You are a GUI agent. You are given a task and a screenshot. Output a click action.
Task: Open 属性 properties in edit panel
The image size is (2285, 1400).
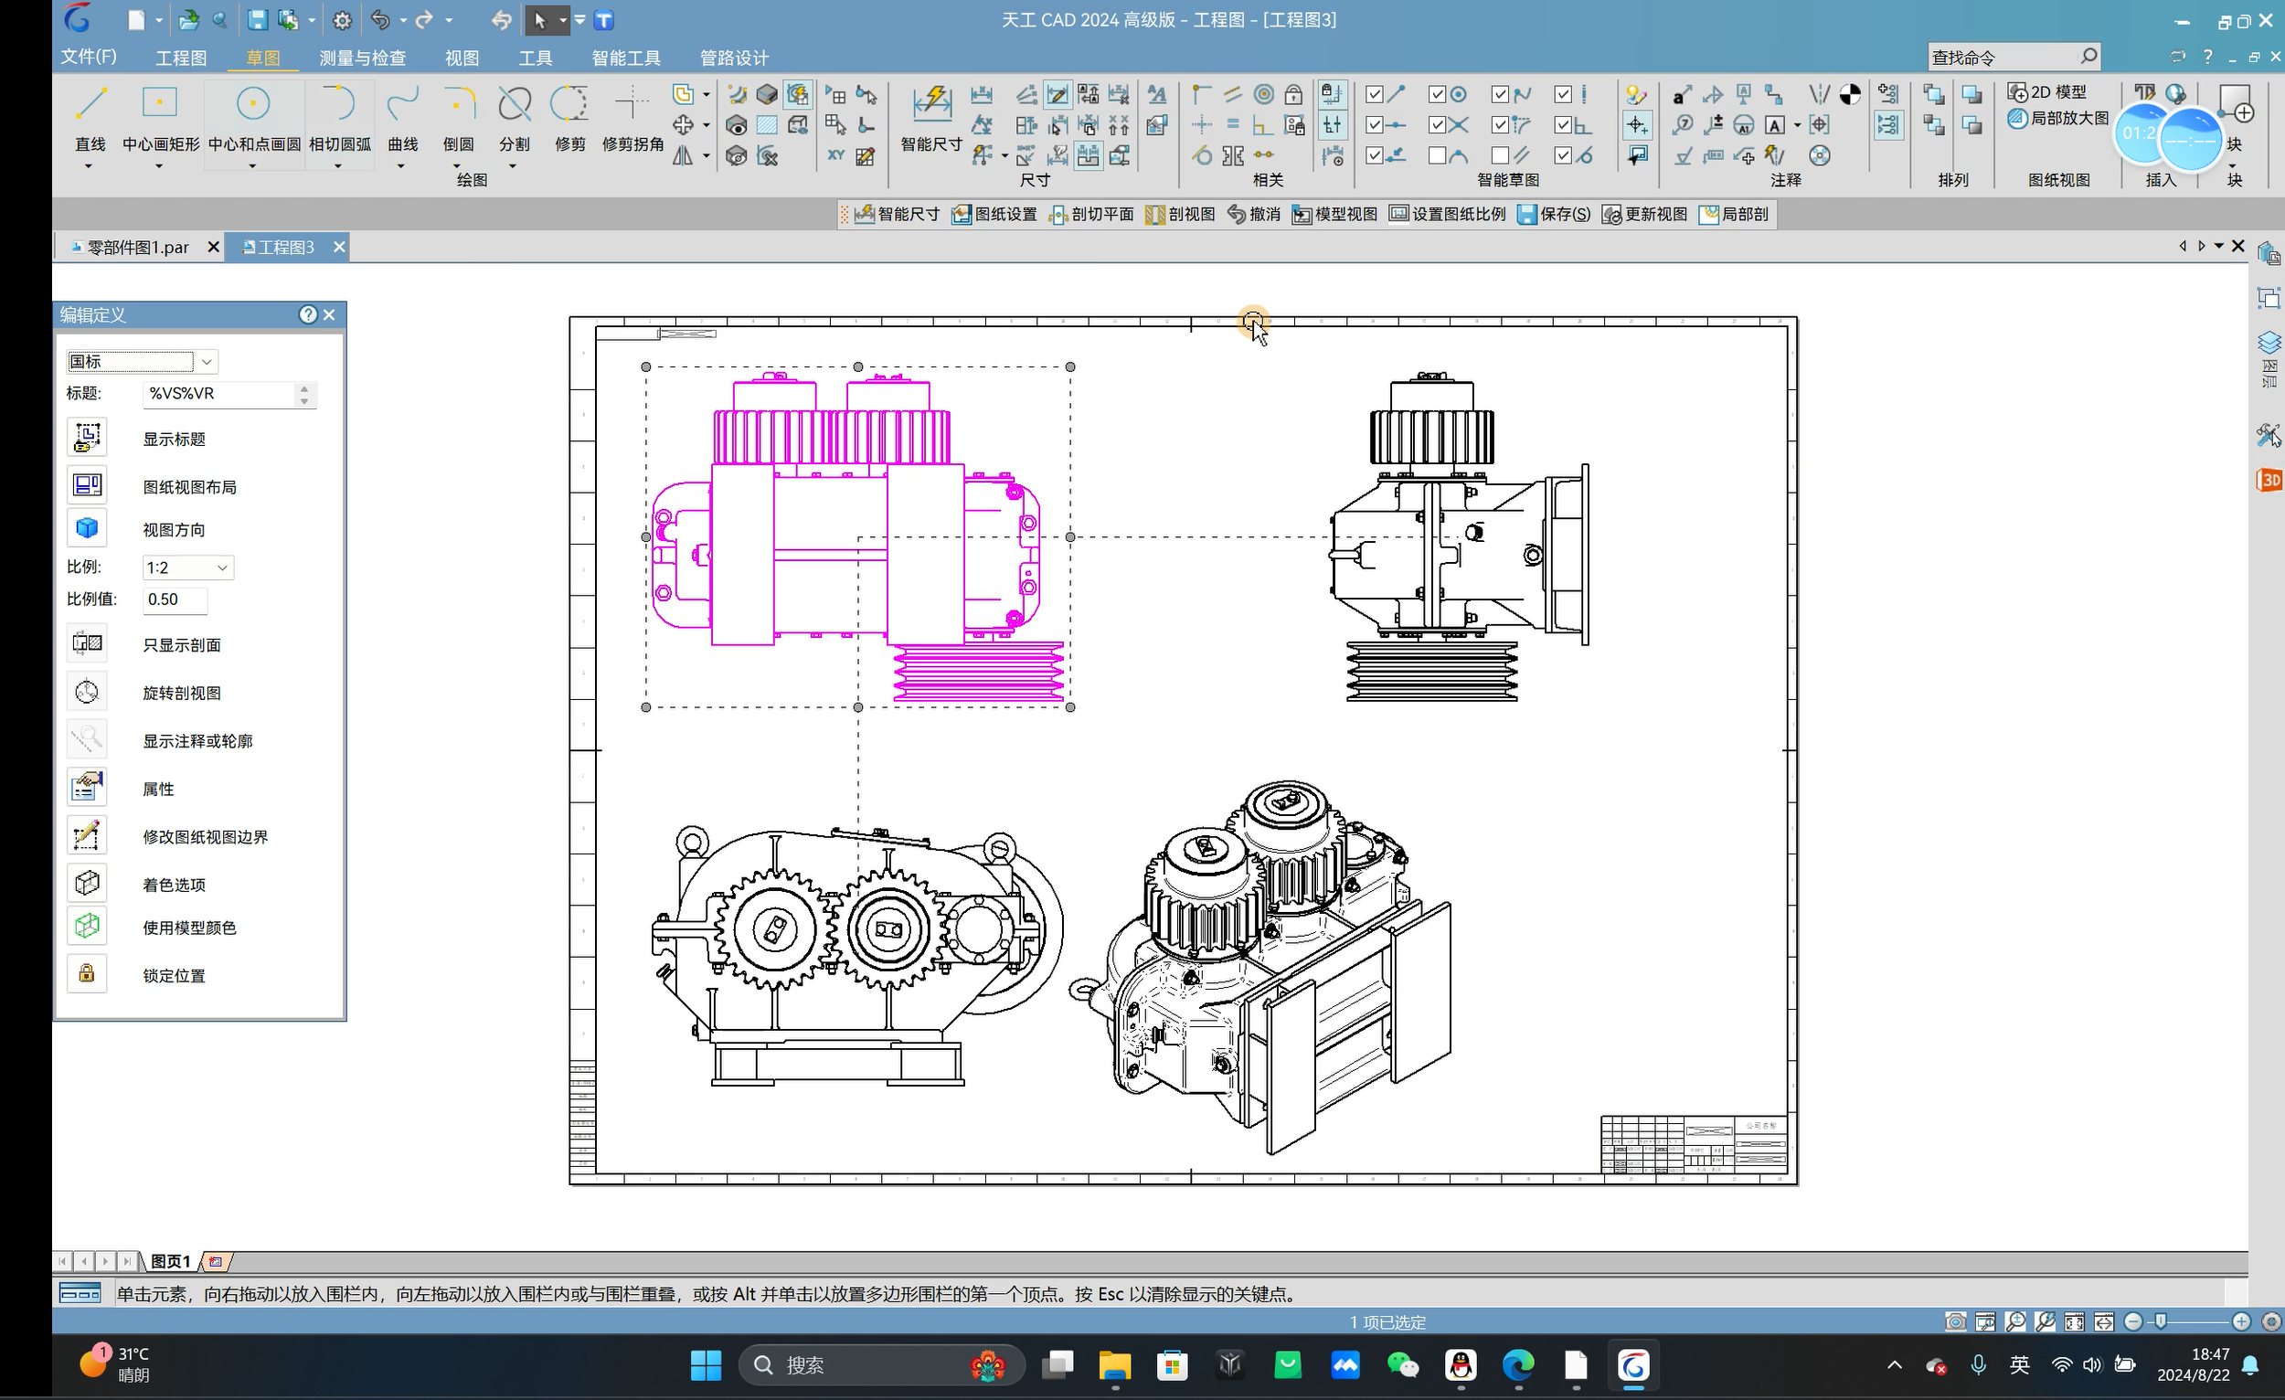pyautogui.click(x=87, y=787)
